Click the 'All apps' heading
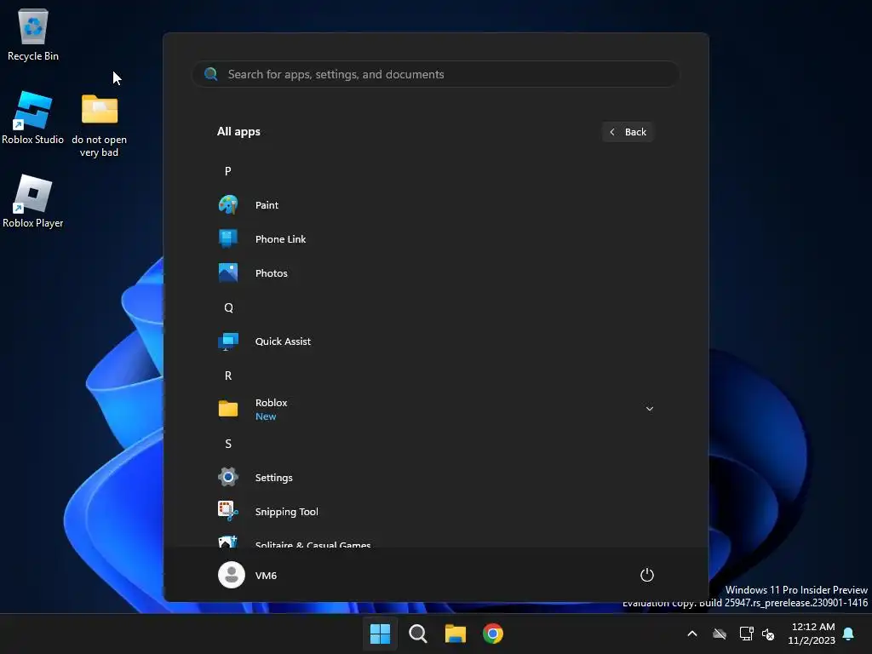The height and width of the screenshot is (654, 872). [x=238, y=132]
